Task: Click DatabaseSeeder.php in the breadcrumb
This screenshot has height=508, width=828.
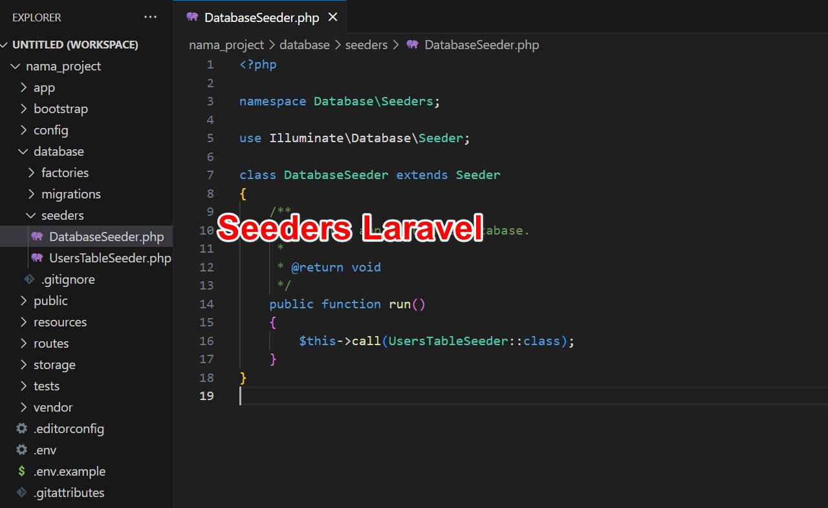Action: point(481,45)
